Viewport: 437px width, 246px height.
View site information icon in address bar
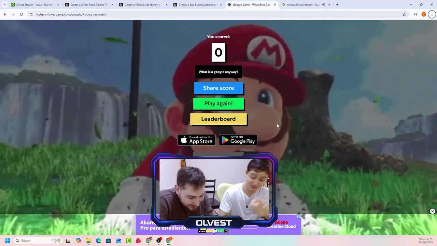click(x=31, y=14)
